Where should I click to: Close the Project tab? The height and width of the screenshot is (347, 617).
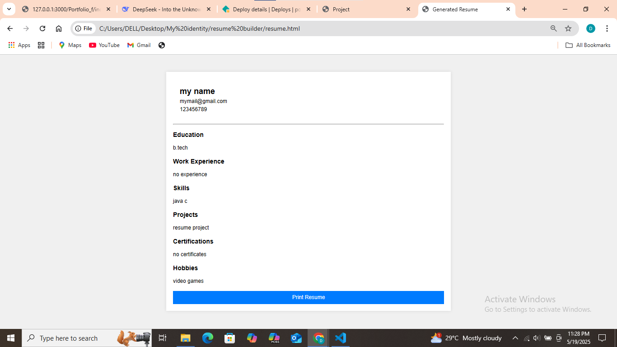[408, 9]
